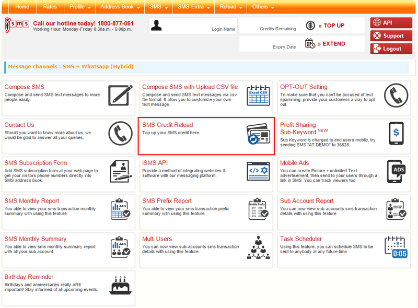Viewport: 418px width, 308px height.
Task: Open the Compose SMS title link
Action: pyautogui.click(x=24, y=87)
